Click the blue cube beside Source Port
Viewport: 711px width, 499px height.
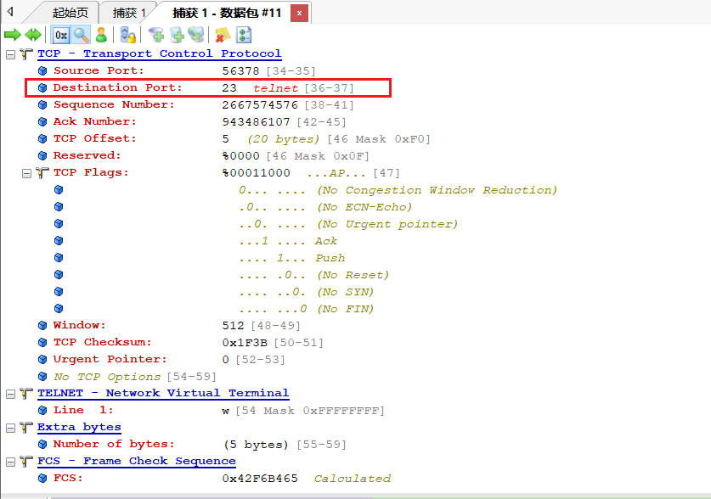pos(41,70)
